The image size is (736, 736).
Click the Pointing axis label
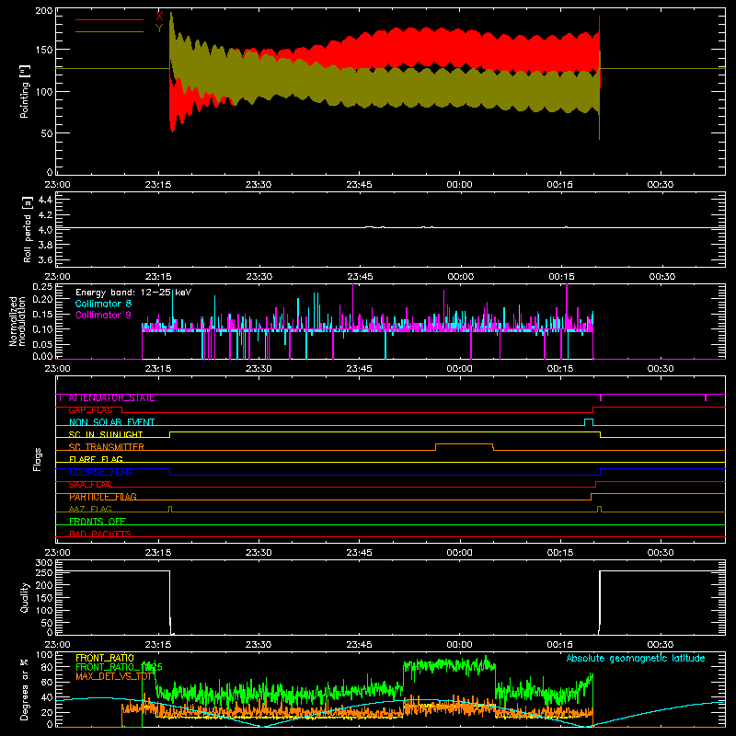point(25,91)
